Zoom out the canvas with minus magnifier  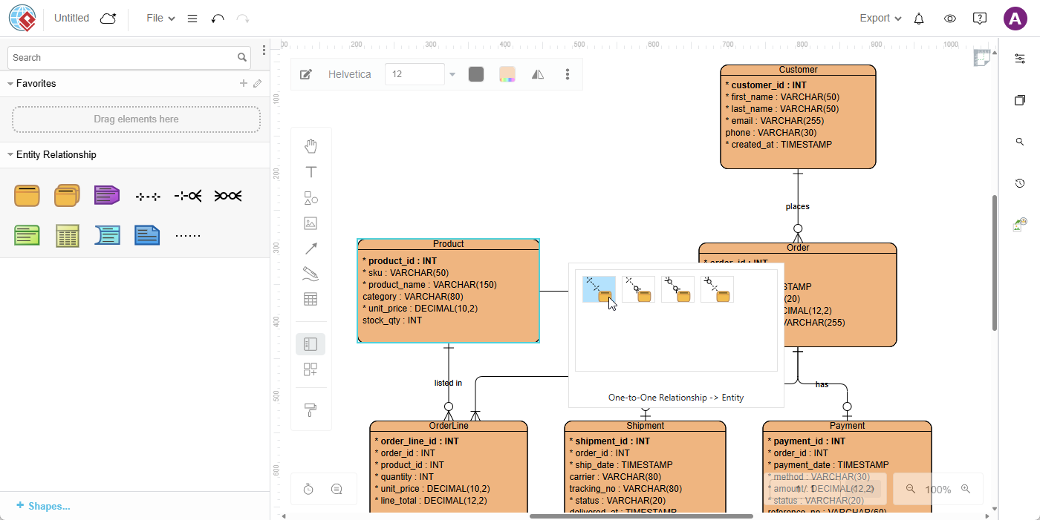(x=910, y=489)
